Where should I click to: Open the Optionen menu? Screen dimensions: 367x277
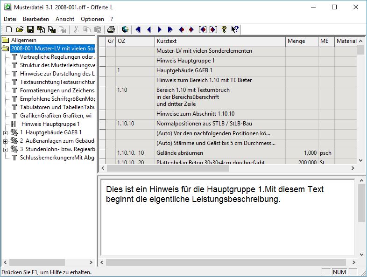tap(92, 19)
